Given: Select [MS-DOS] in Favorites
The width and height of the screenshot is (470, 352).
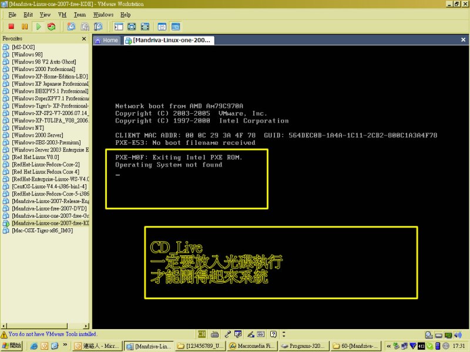Looking at the screenshot, I should coord(19,47).
